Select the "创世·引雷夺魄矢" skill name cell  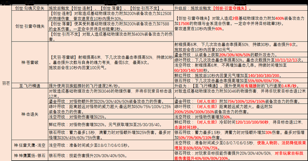30,26
